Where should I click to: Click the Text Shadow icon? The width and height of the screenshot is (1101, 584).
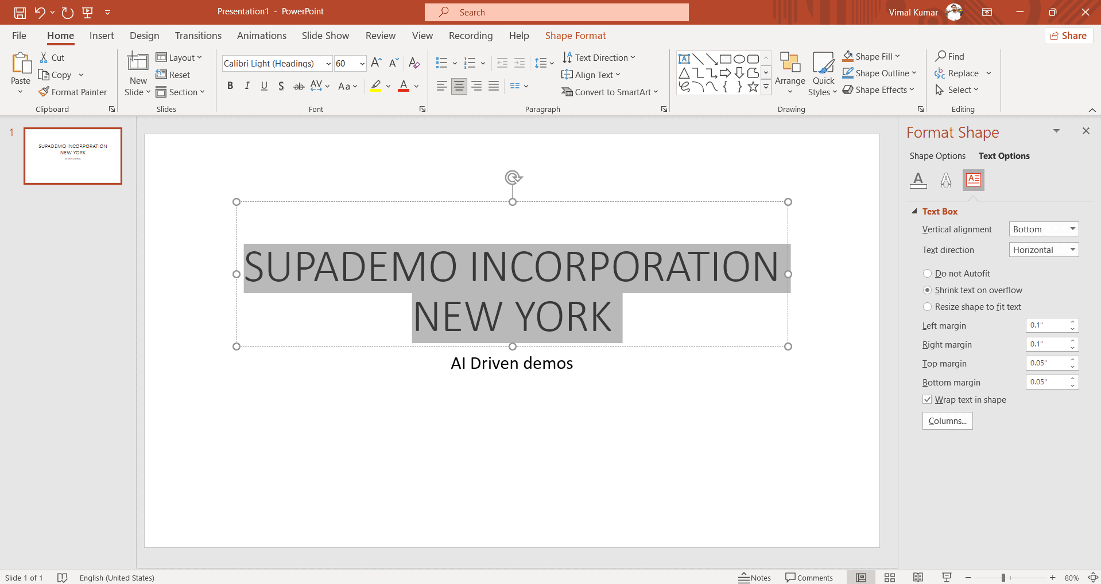coord(281,86)
